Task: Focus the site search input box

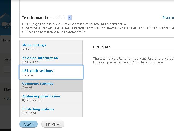Action: tap(7, 69)
